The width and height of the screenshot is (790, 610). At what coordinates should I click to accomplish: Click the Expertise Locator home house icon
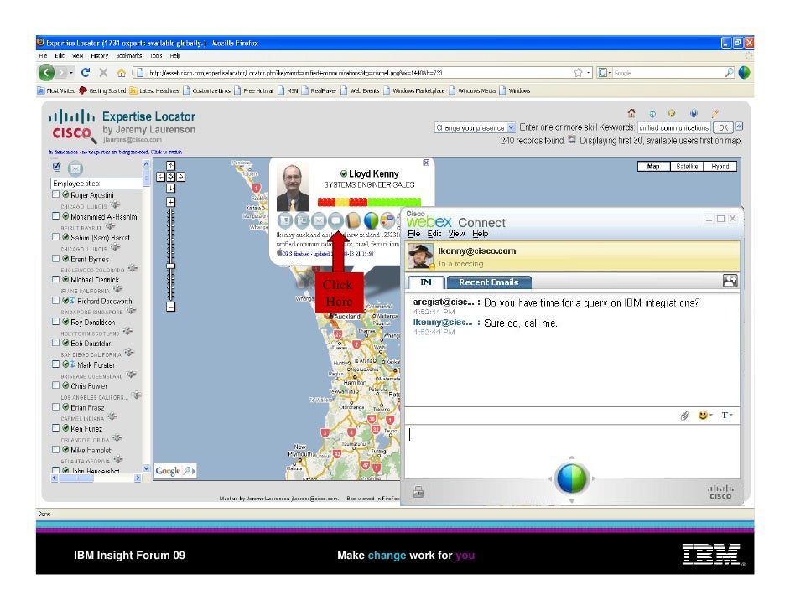[631, 113]
